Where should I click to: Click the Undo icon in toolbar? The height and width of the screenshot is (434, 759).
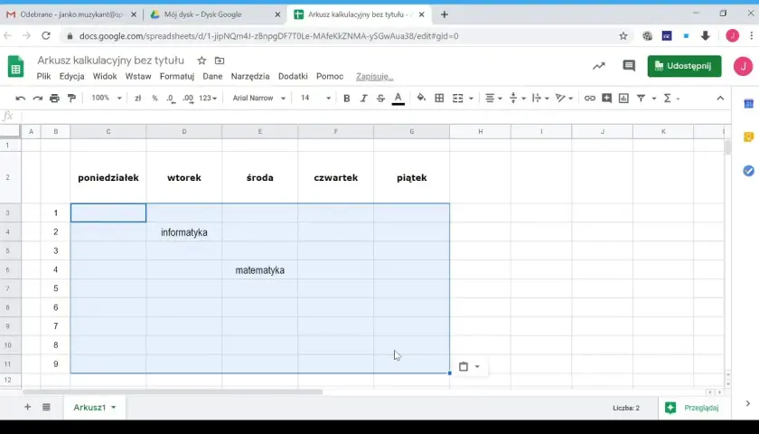pos(20,99)
